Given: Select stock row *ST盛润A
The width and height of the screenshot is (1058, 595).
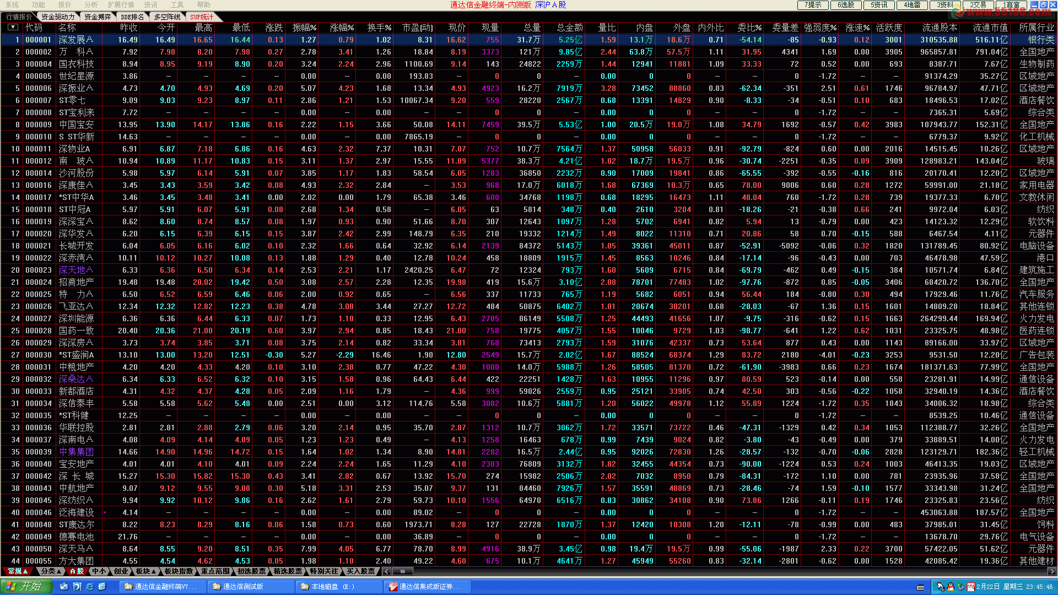Looking at the screenshot, I should (529, 355).
